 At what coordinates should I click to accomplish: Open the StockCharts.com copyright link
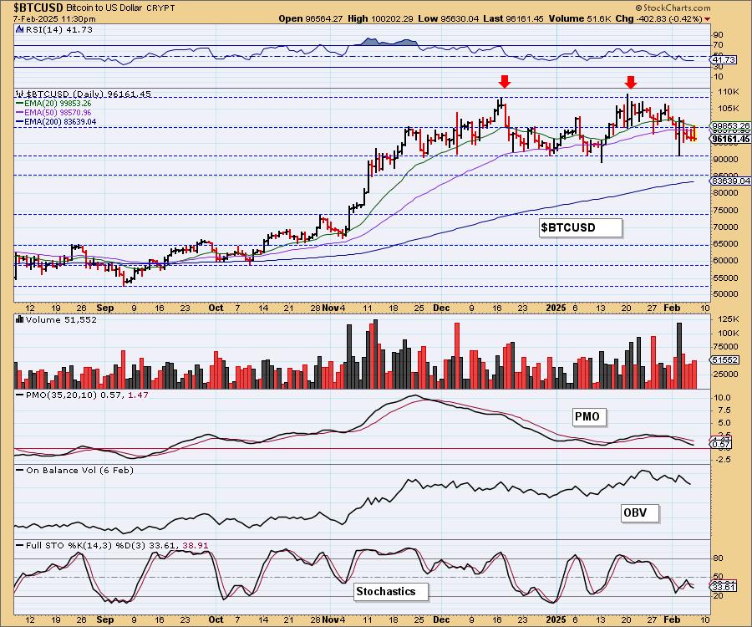[x=673, y=8]
